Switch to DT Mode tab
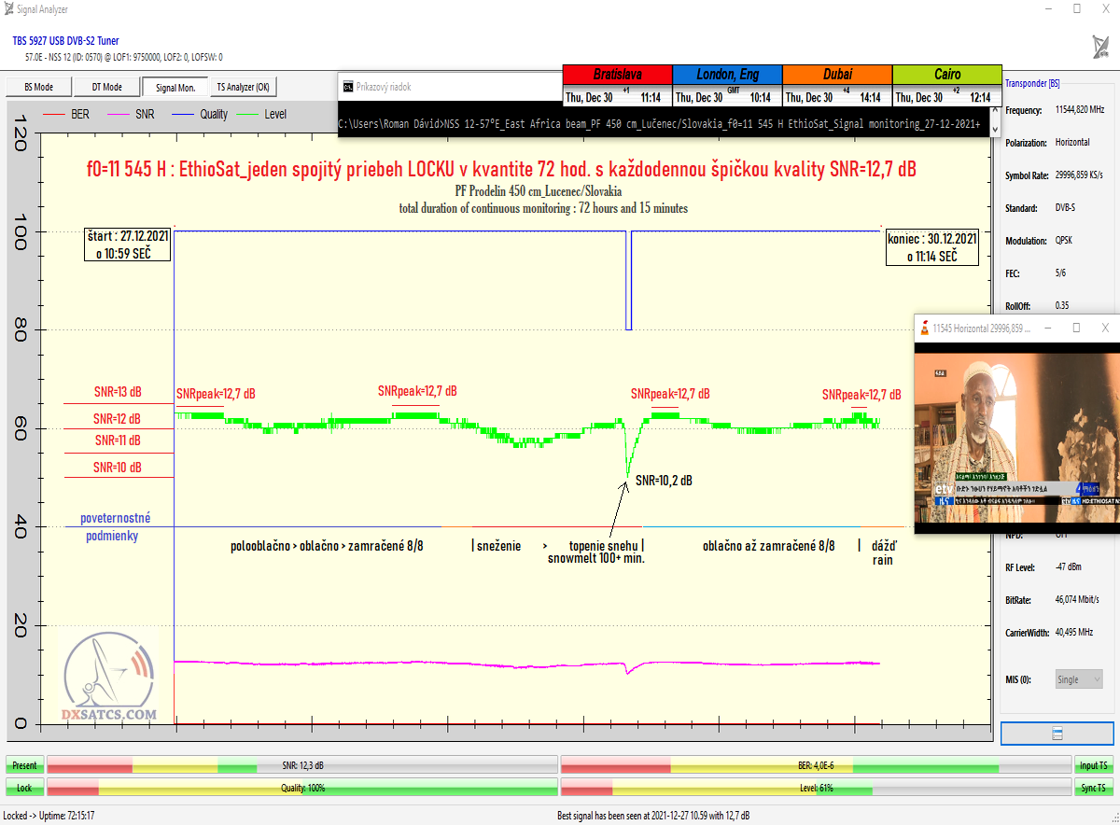 (x=106, y=87)
